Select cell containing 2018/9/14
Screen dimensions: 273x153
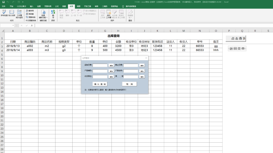13,50
